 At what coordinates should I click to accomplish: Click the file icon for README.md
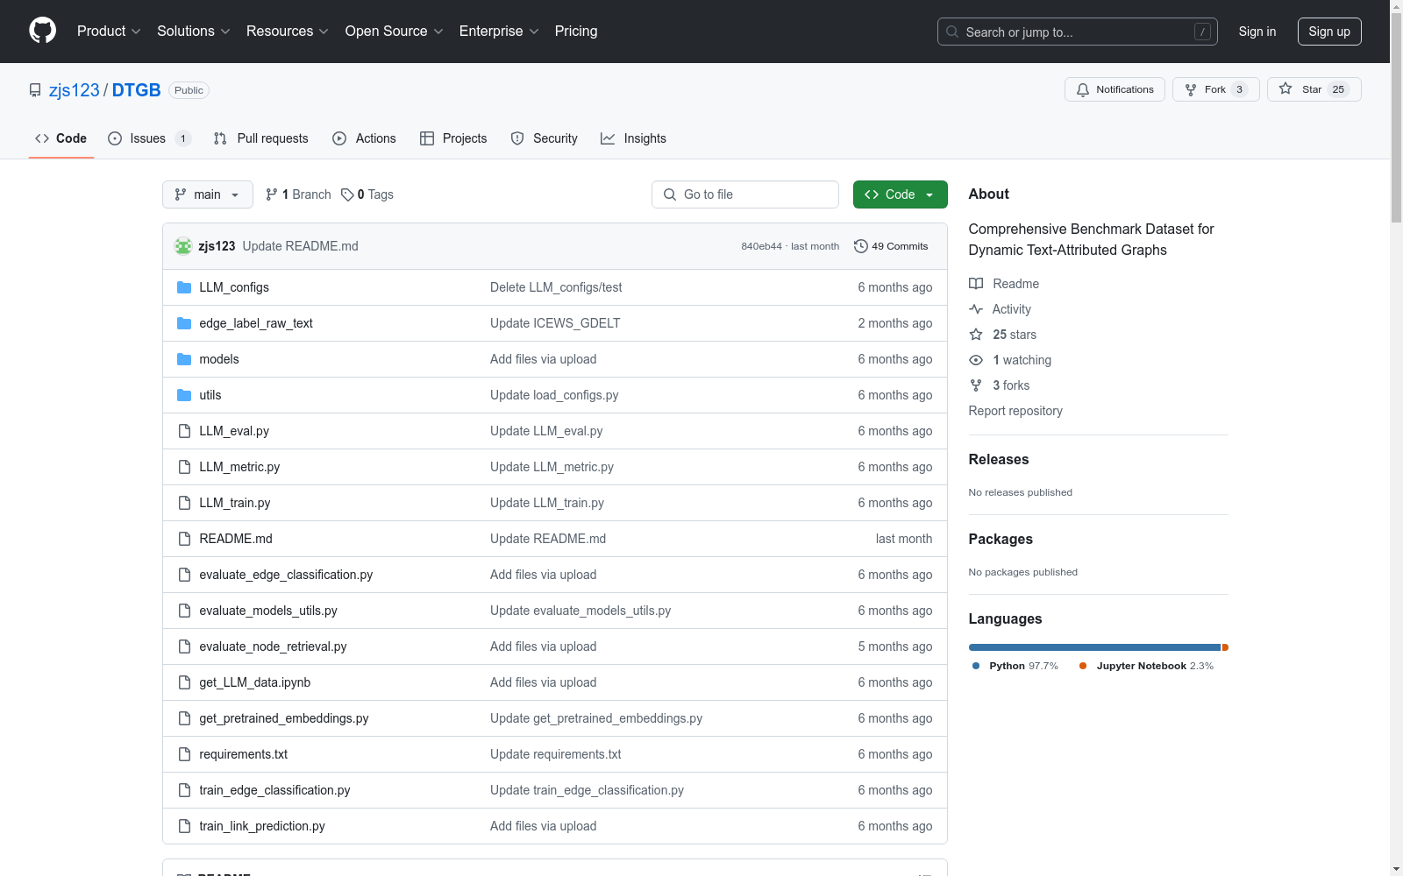coord(184,539)
